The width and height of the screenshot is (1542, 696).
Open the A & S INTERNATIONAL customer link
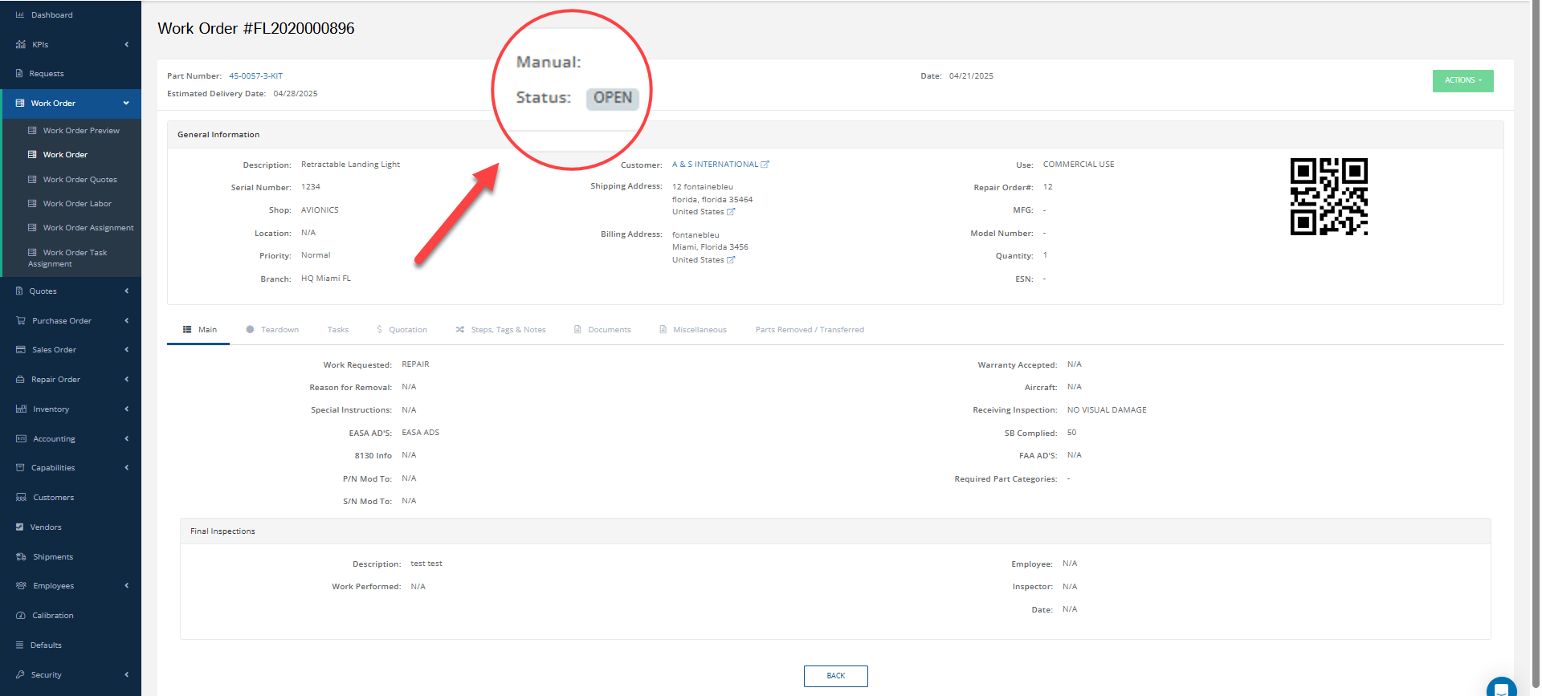[715, 165]
